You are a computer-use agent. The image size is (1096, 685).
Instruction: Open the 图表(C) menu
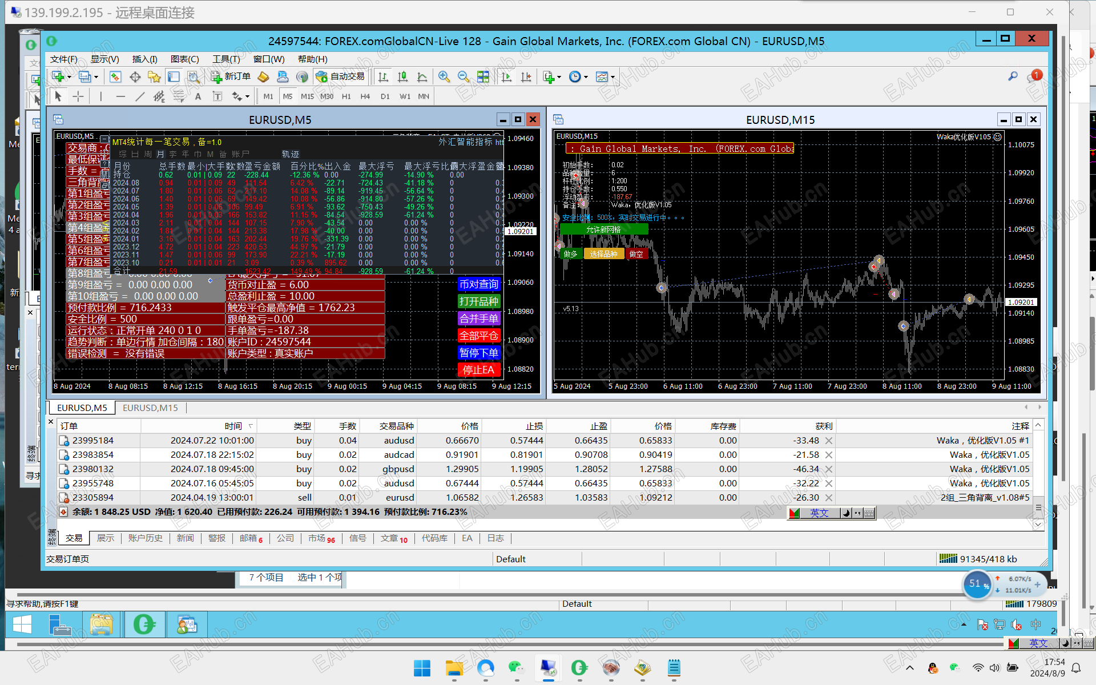(185, 59)
